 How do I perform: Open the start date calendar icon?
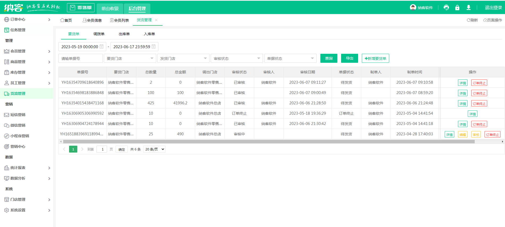point(101,47)
